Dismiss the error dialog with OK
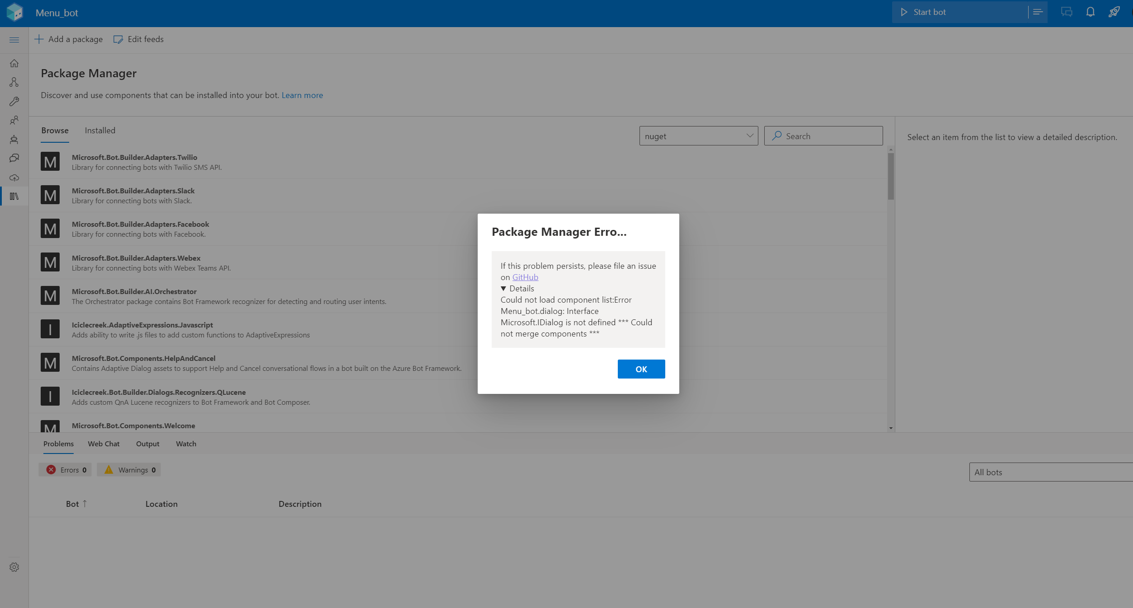 (x=641, y=369)
